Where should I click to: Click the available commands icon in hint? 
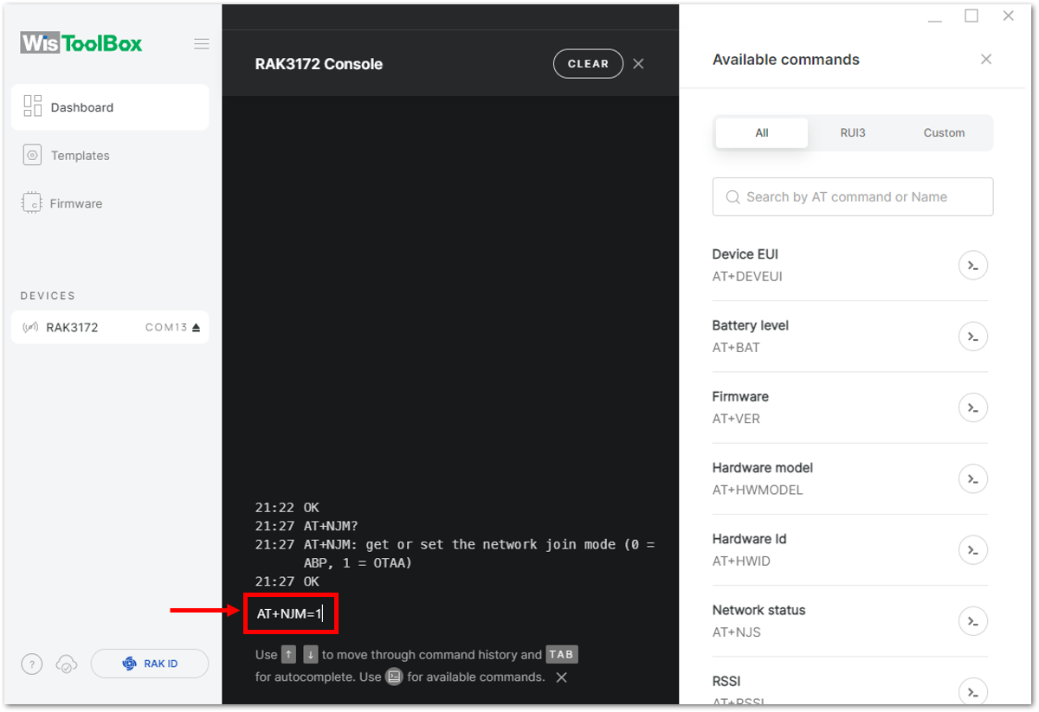click(394, 677)
